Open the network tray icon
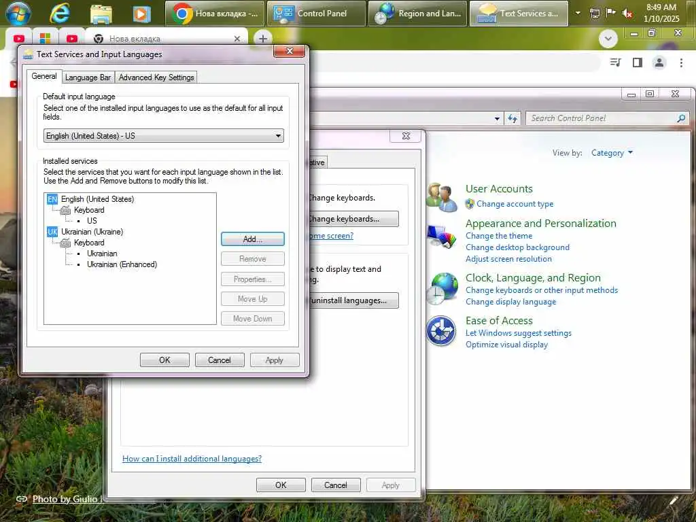Viewport: 696px width, 522px height. pos(594,14)
